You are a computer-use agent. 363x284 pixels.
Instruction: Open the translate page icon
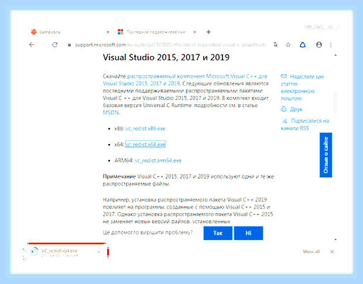point(276,45)
